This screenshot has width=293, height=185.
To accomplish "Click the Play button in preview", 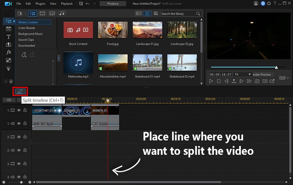I will click(x=211, y=81).
